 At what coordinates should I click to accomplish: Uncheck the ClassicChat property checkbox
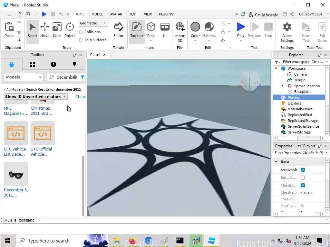coord(303,185)
